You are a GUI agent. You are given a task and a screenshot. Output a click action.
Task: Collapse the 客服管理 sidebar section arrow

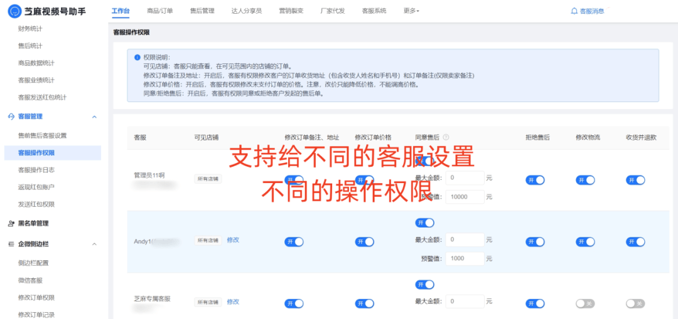tap(94, 117)
